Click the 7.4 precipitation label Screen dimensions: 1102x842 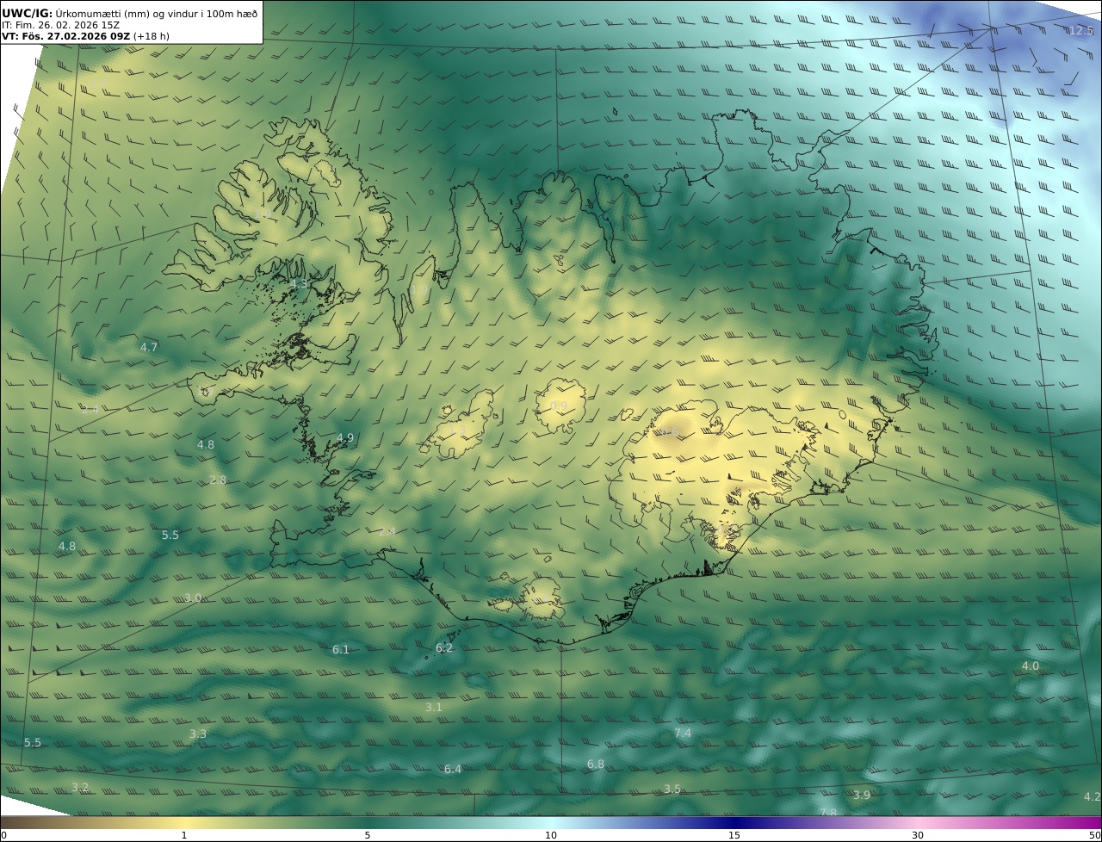click(x=683, y=734)
